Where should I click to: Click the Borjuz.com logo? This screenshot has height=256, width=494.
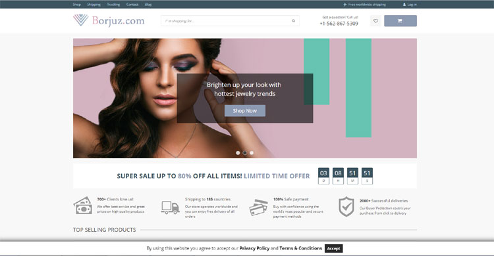coord(109,20)
